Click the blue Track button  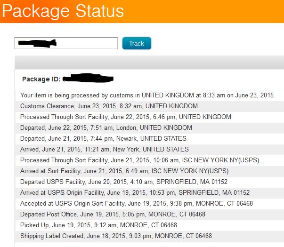[136, 43]
